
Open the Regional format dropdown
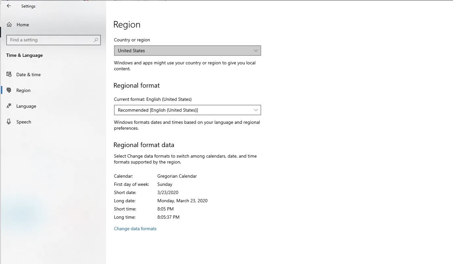point(187,110)
